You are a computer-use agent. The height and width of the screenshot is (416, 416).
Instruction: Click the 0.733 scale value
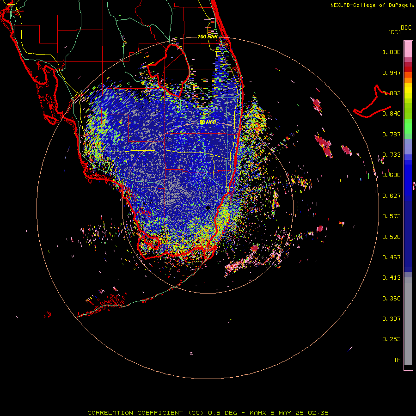392,154
